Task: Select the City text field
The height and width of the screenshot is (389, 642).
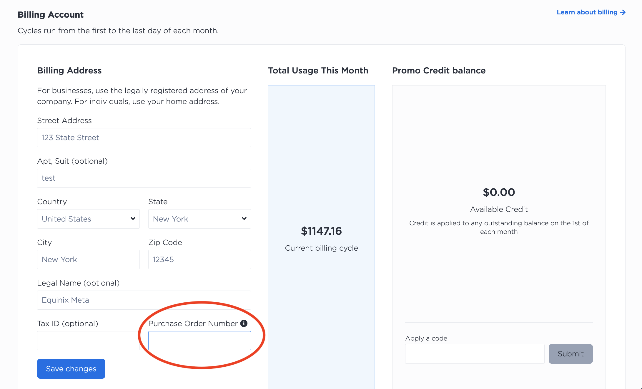Action: (88, 259)
